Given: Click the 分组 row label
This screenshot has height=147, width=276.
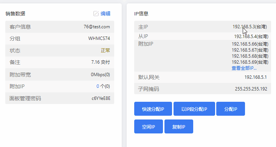Looking at the screenshot, I should pos(15,38).
